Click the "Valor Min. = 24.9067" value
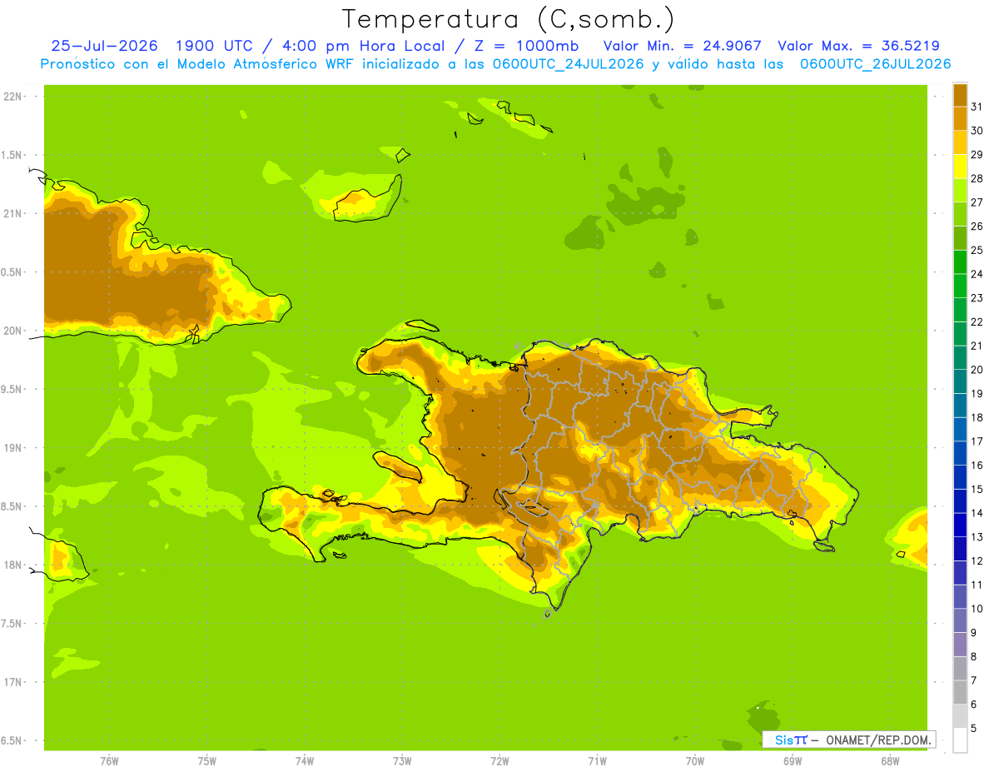Screen dimensions: 999x772 tap(682, 46)
